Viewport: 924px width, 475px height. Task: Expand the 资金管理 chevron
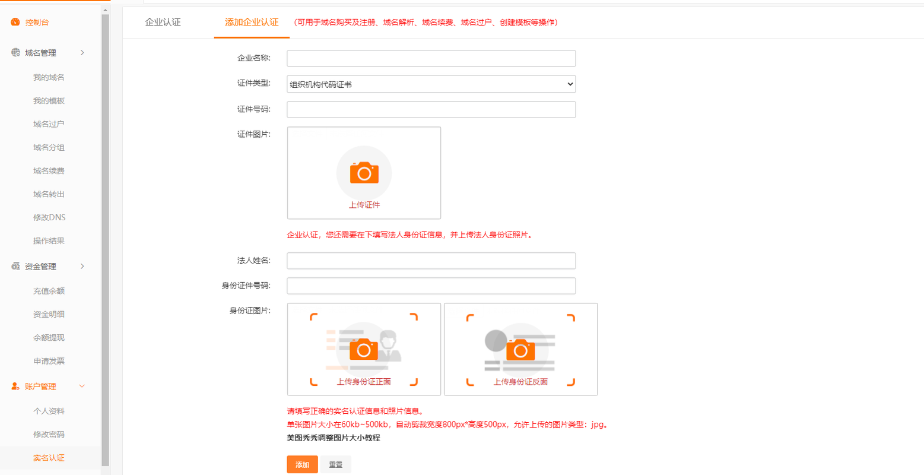[x=82, y=266]
